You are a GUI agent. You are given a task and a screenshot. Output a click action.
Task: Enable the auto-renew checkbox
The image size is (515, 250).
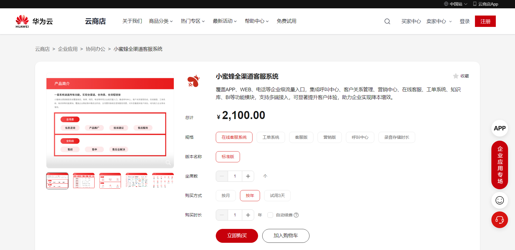[x=270, y=215]
